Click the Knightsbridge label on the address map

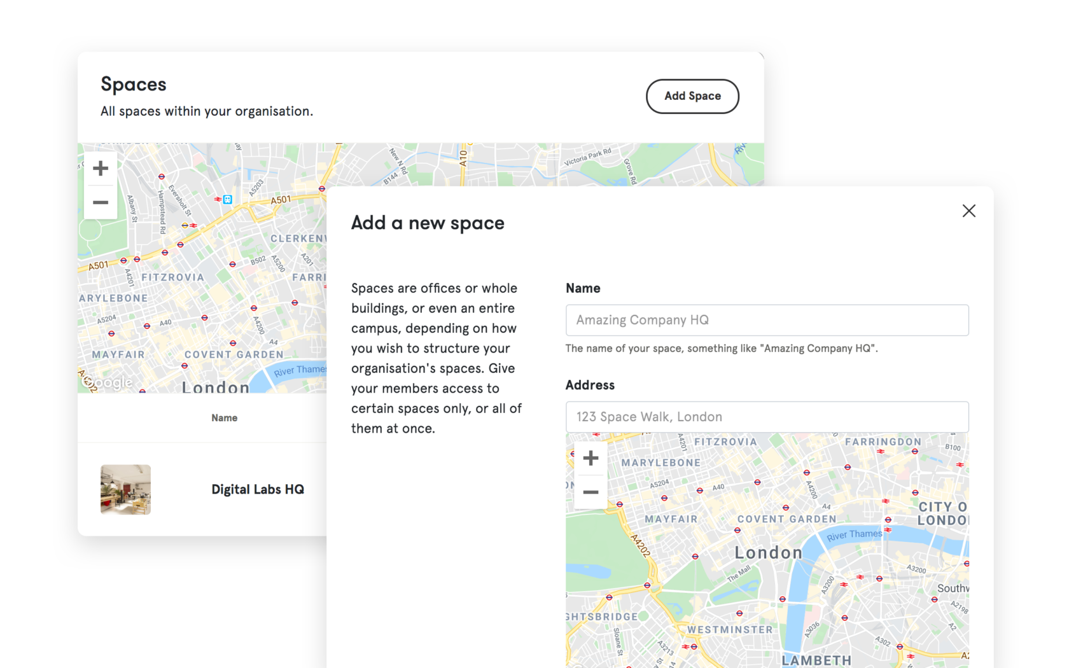coord(602,617)
